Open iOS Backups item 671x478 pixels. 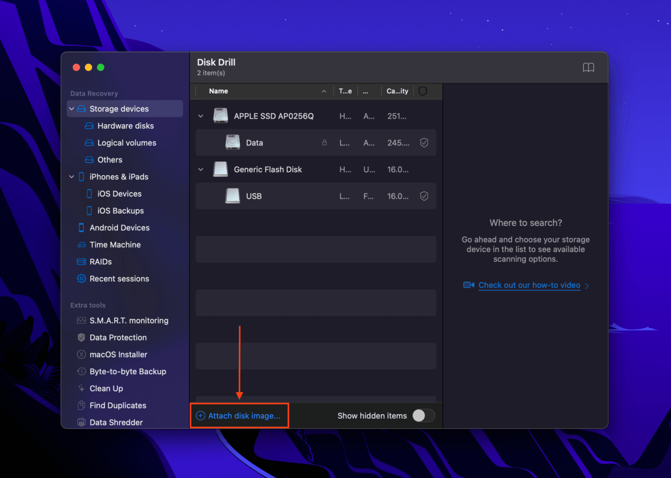120,210
